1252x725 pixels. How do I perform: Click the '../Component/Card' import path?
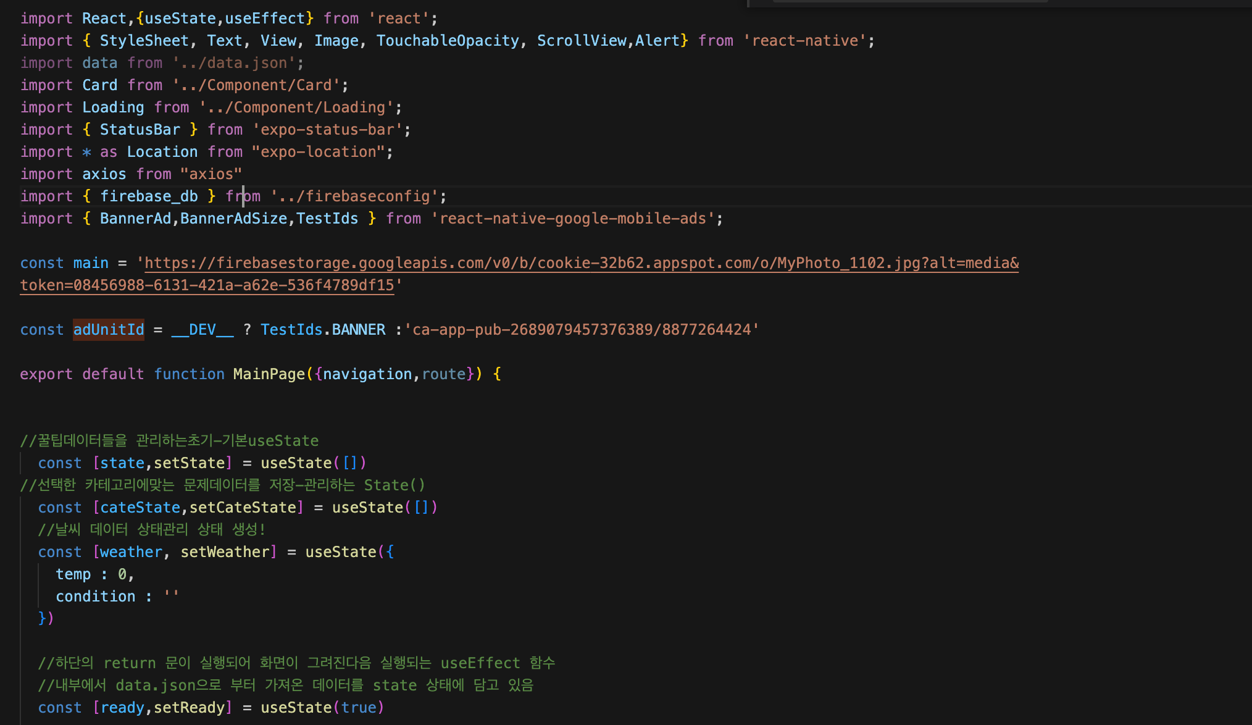[x=256, y=85]
